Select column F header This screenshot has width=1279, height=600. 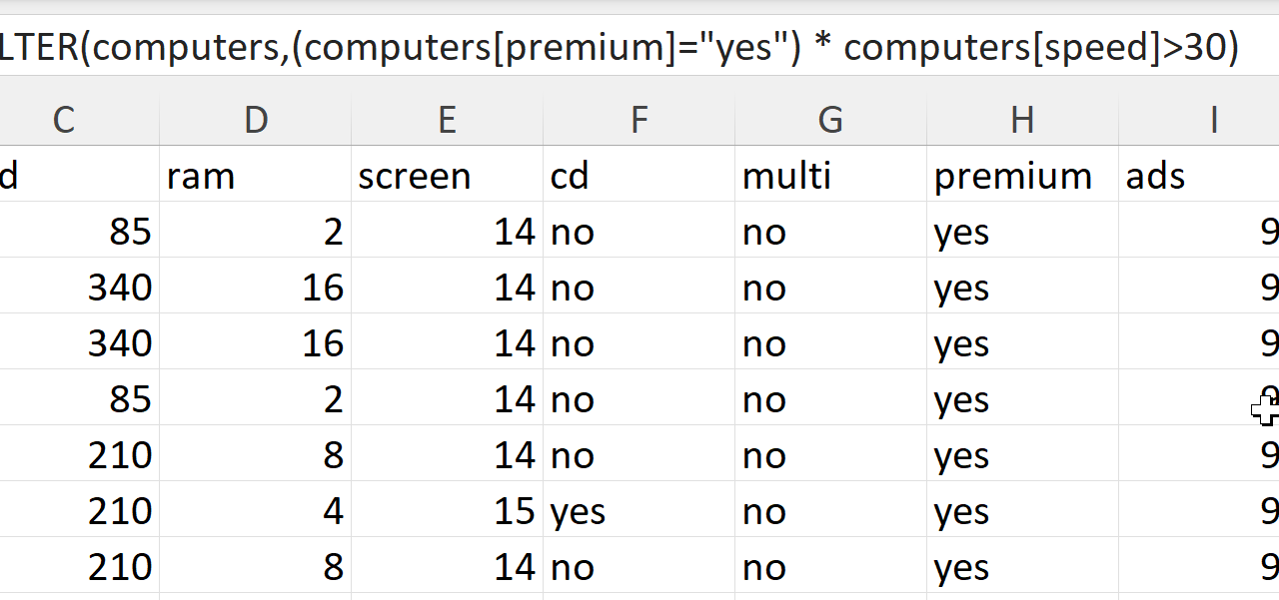tap(639, 120)
